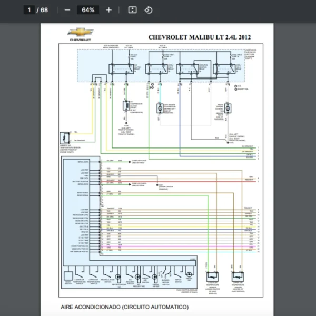Click the Chevrolet bowtie logo
This screenshot has width=316, height=316.
[x=80, y=33]
